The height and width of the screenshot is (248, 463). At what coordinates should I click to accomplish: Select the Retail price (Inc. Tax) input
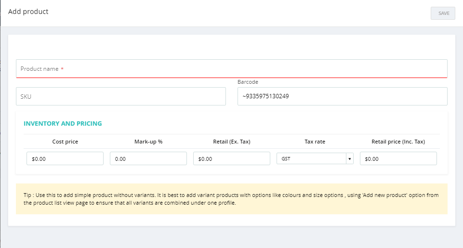[x=398, y=158]
